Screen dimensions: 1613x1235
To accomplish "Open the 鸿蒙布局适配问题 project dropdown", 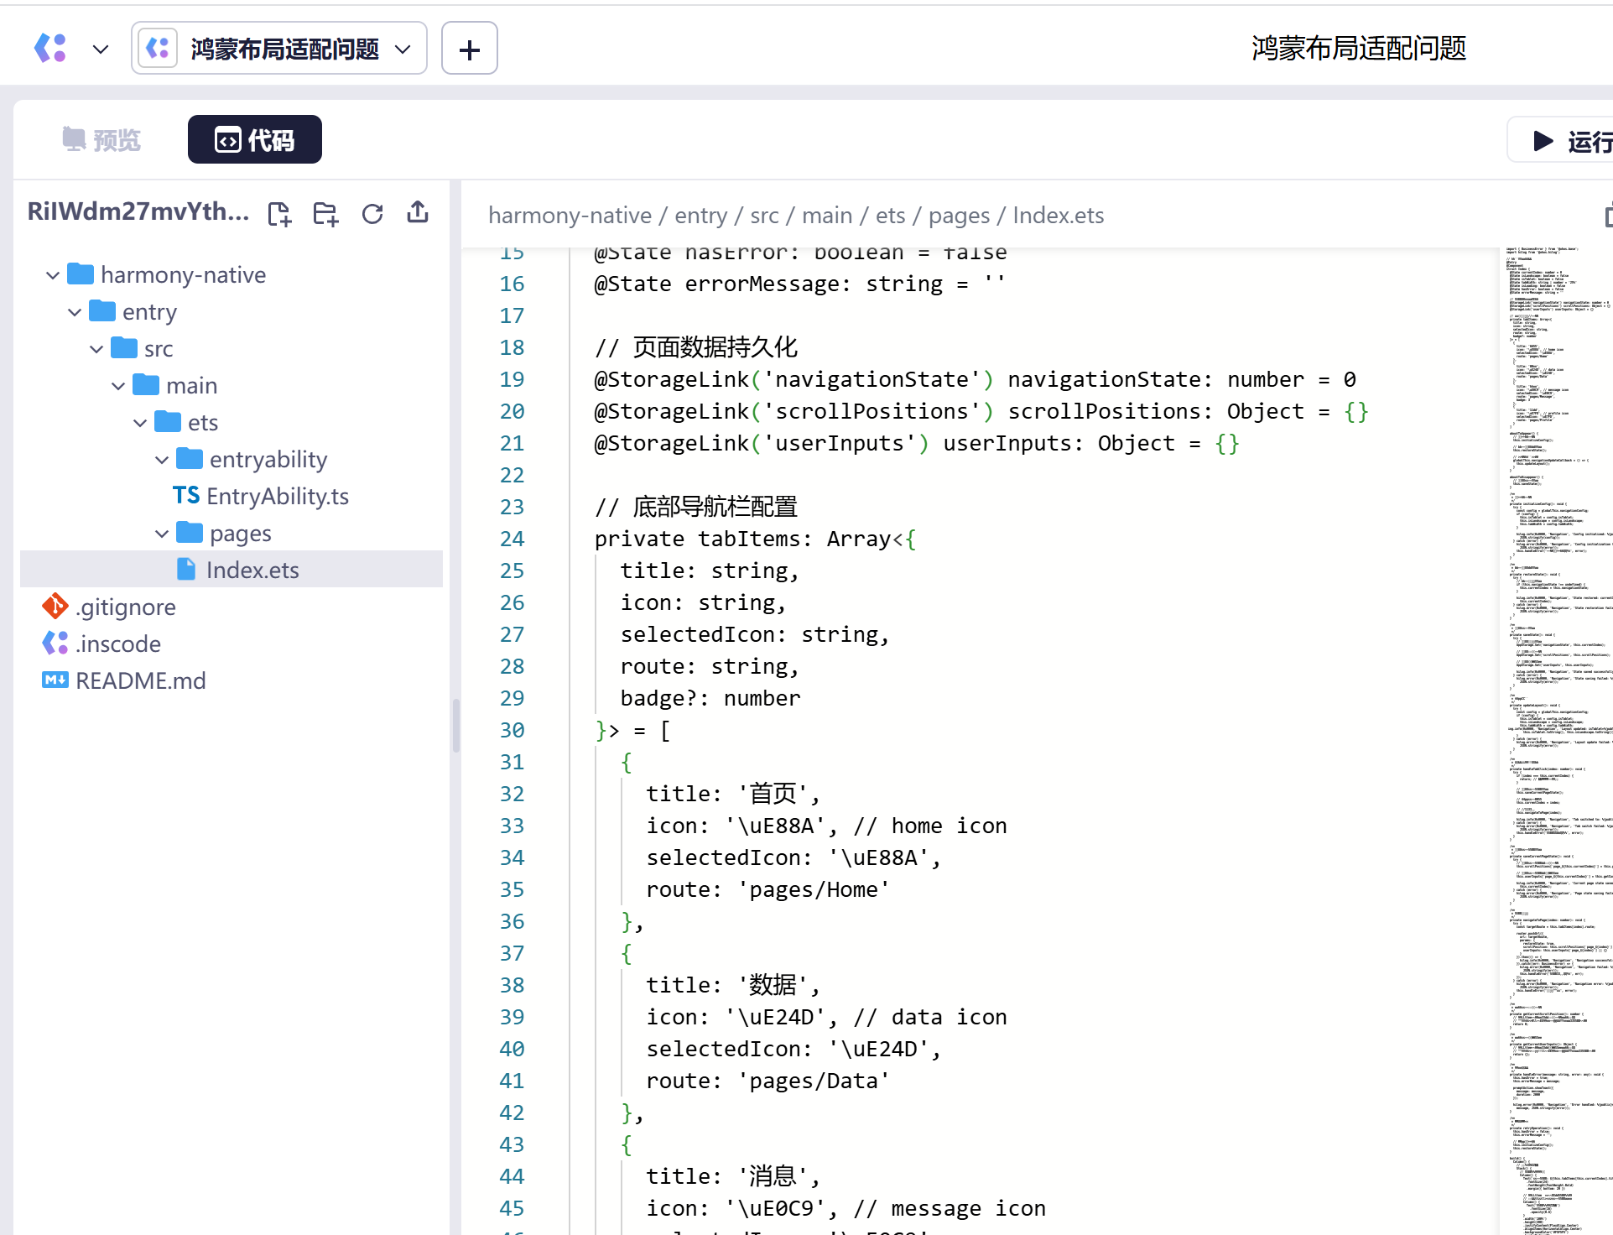I will click(x=279, y=49).
